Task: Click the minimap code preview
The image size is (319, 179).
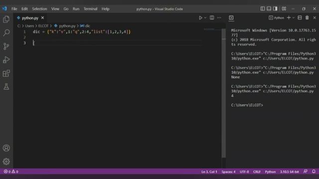Action: [209, 29]
